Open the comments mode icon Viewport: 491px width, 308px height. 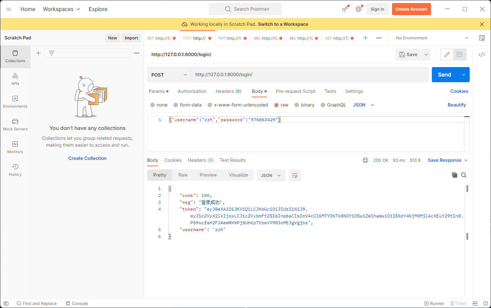click(460, 55)
